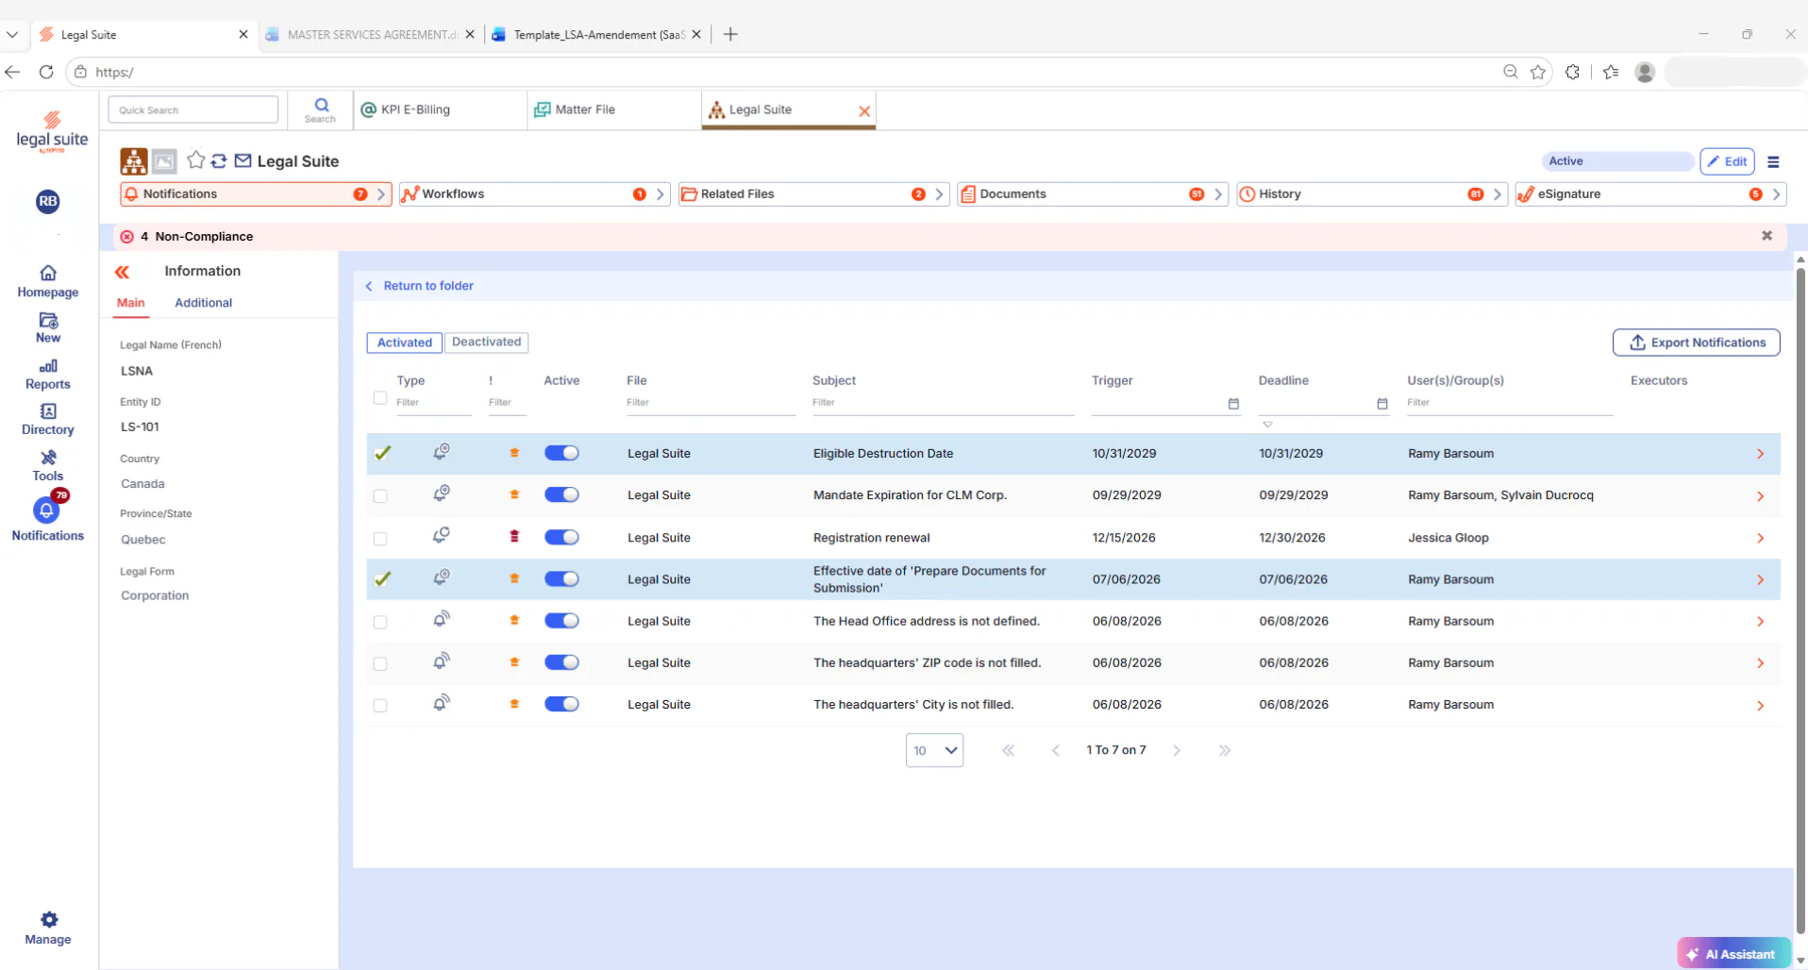Open the Notifications bell in sidebar
Screen dimensions: 1808x970
[47, 510]
